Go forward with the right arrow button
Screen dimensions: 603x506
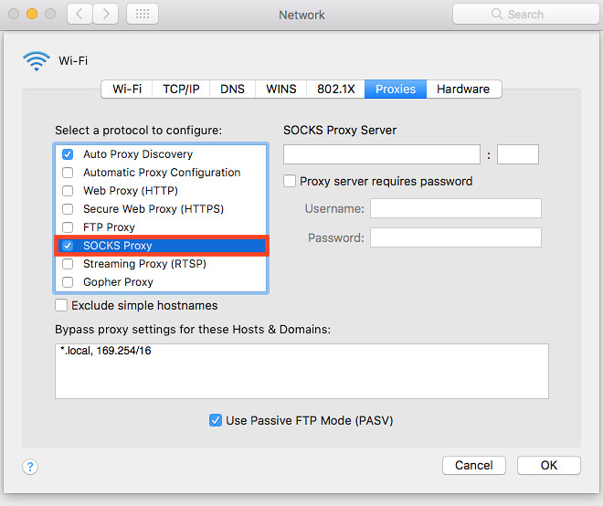point(105,15)
